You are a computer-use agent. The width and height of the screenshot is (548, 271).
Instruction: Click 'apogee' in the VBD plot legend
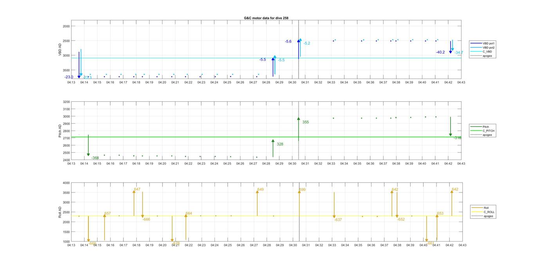[487, 56]
